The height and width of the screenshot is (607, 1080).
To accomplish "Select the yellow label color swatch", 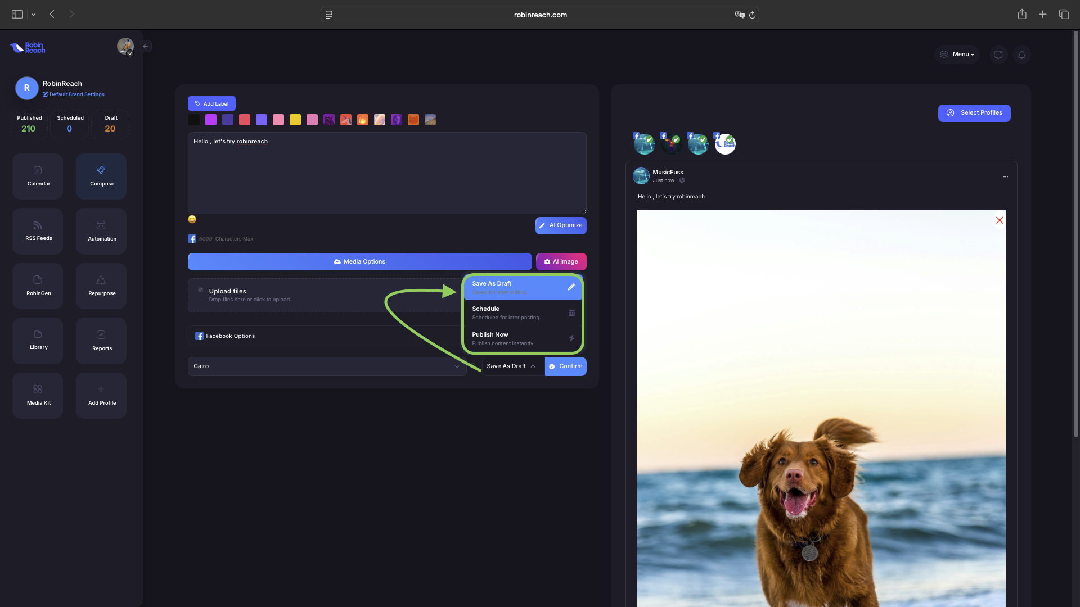I will coord(295,120).
